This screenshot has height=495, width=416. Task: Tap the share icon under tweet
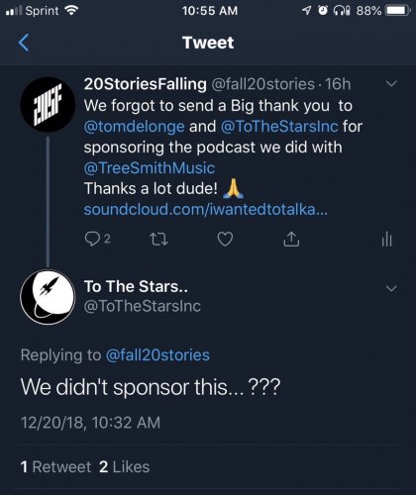[291, 239]
